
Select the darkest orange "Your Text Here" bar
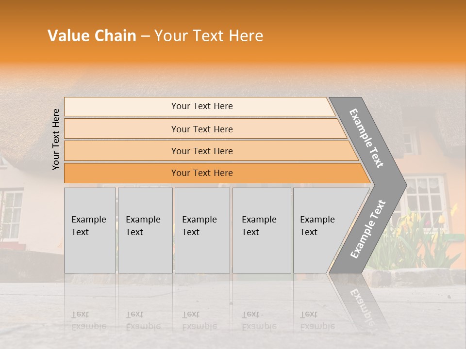[x=202, y=173]
